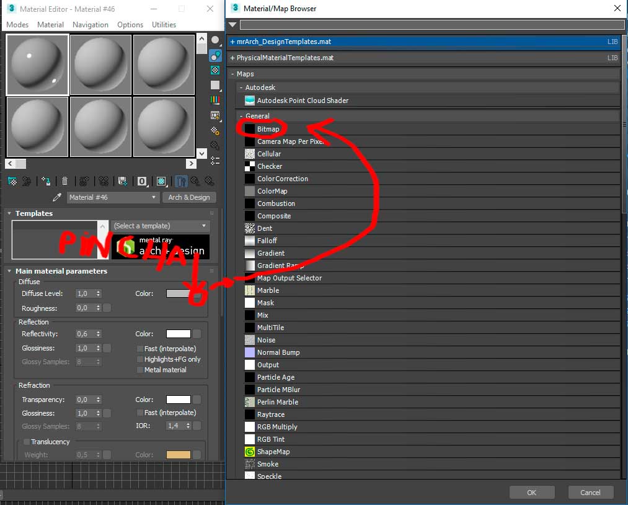Collapse the Templates rollout
628x505 pixels.
coord(9,213)
